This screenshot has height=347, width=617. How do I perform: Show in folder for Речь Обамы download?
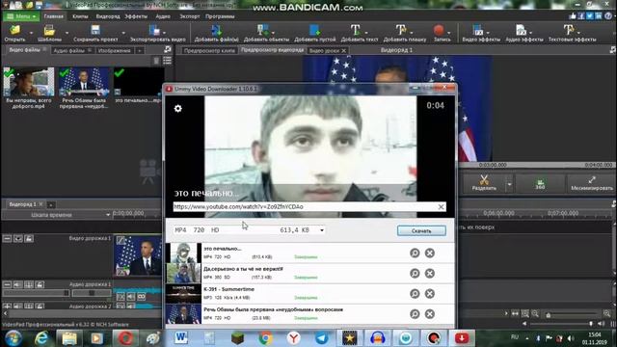pos(415,314)
